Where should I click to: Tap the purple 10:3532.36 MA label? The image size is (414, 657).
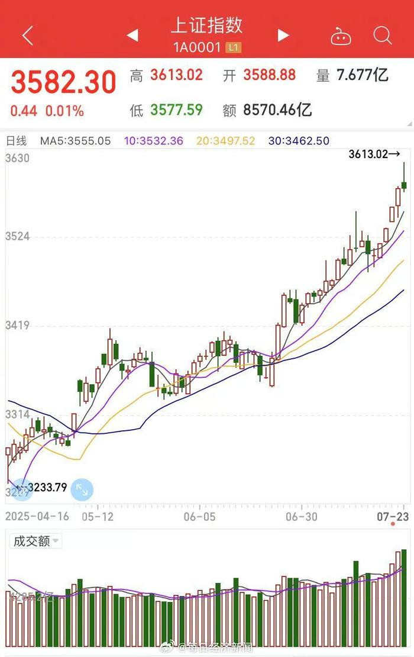click(154, 141)
